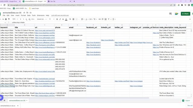This screenshot has height=108, width=193.
Task: Open the font size dropdown
Action: pos(52,19)
